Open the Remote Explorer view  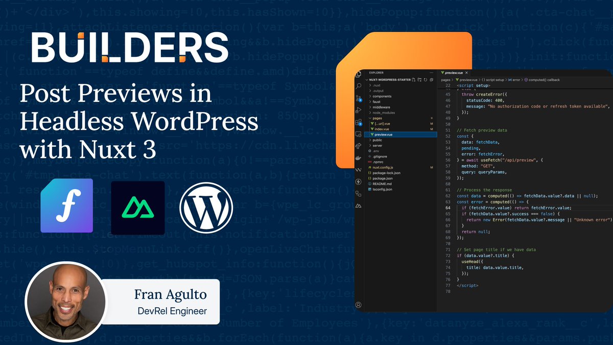(358, 134)
